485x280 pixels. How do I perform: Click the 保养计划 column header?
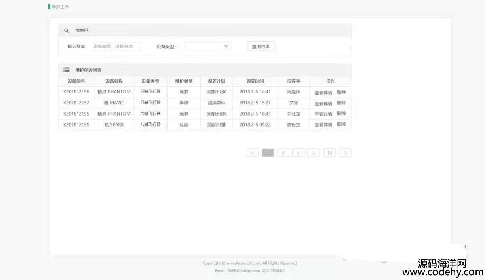click(216, 81)
